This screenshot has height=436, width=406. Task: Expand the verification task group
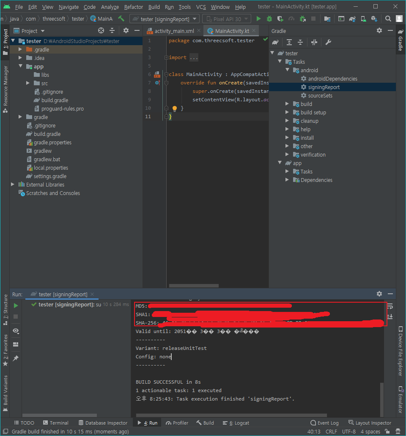(x=287, y=154)
